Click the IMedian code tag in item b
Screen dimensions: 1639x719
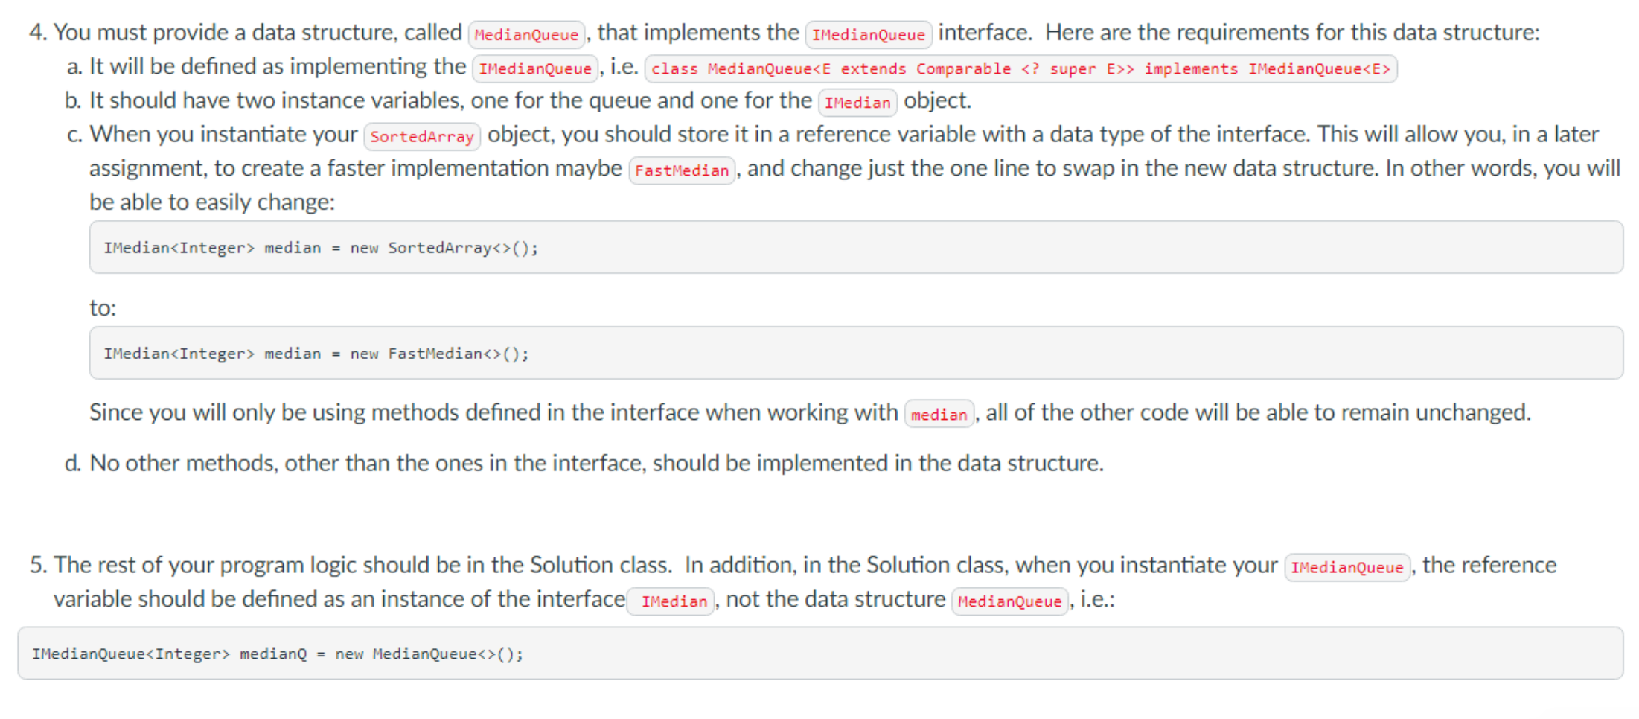[x=857, y=102]
